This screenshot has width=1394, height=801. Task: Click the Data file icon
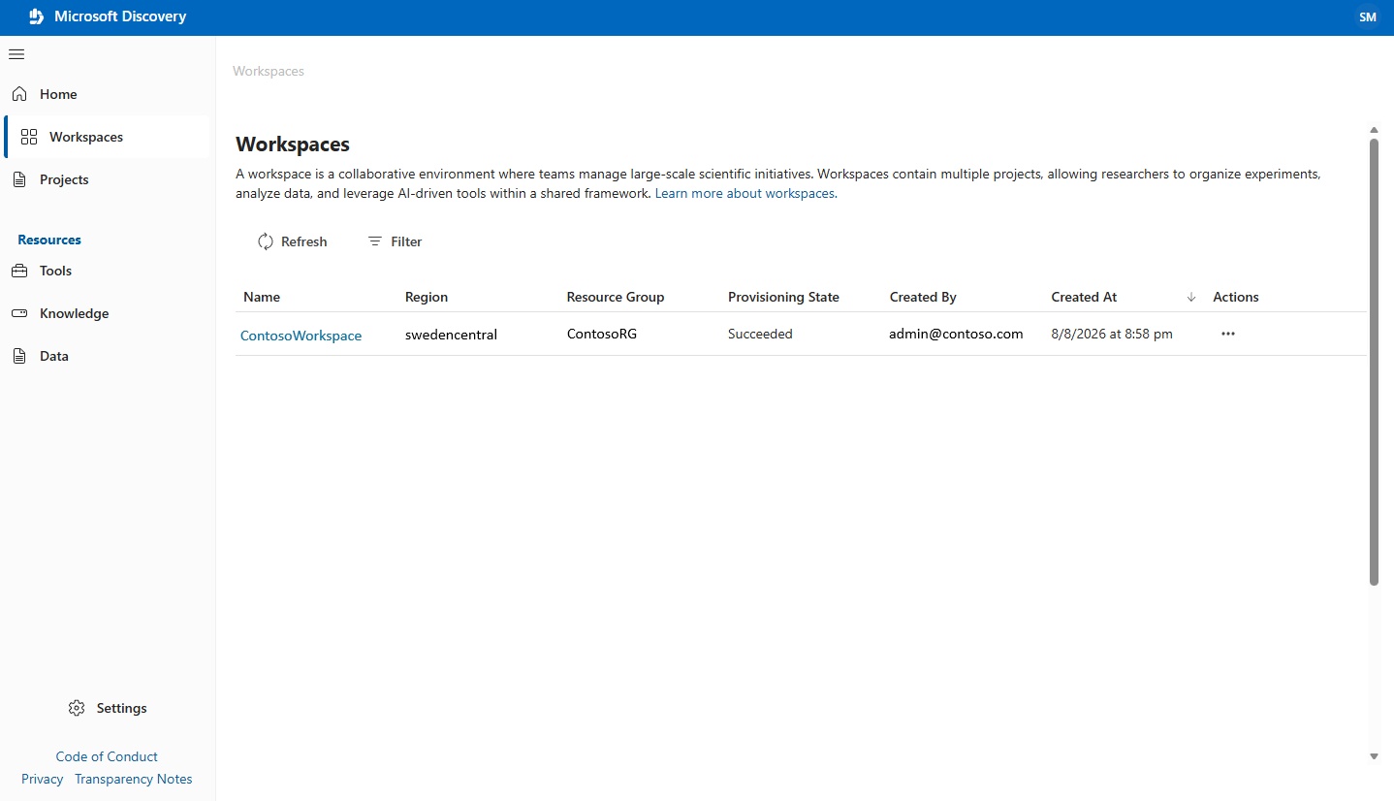point(19,356)
